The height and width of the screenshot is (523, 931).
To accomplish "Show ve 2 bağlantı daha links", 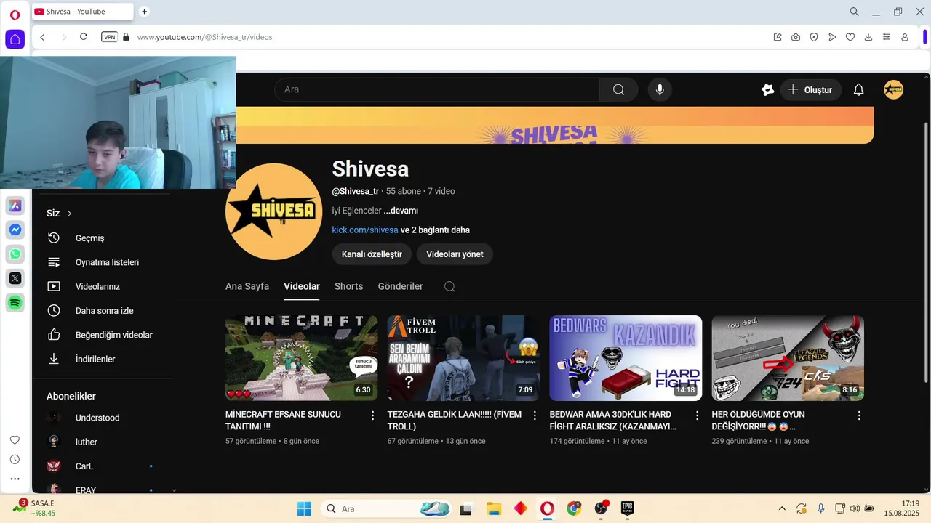I will pyautogui.click(x=435, y=230).
